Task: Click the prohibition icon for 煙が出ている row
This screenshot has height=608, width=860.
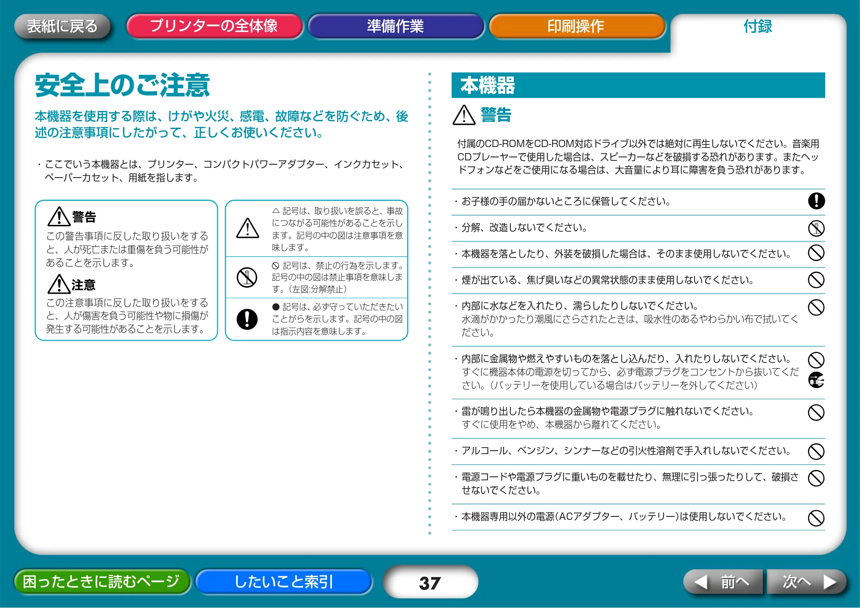Action: point(816,280)
